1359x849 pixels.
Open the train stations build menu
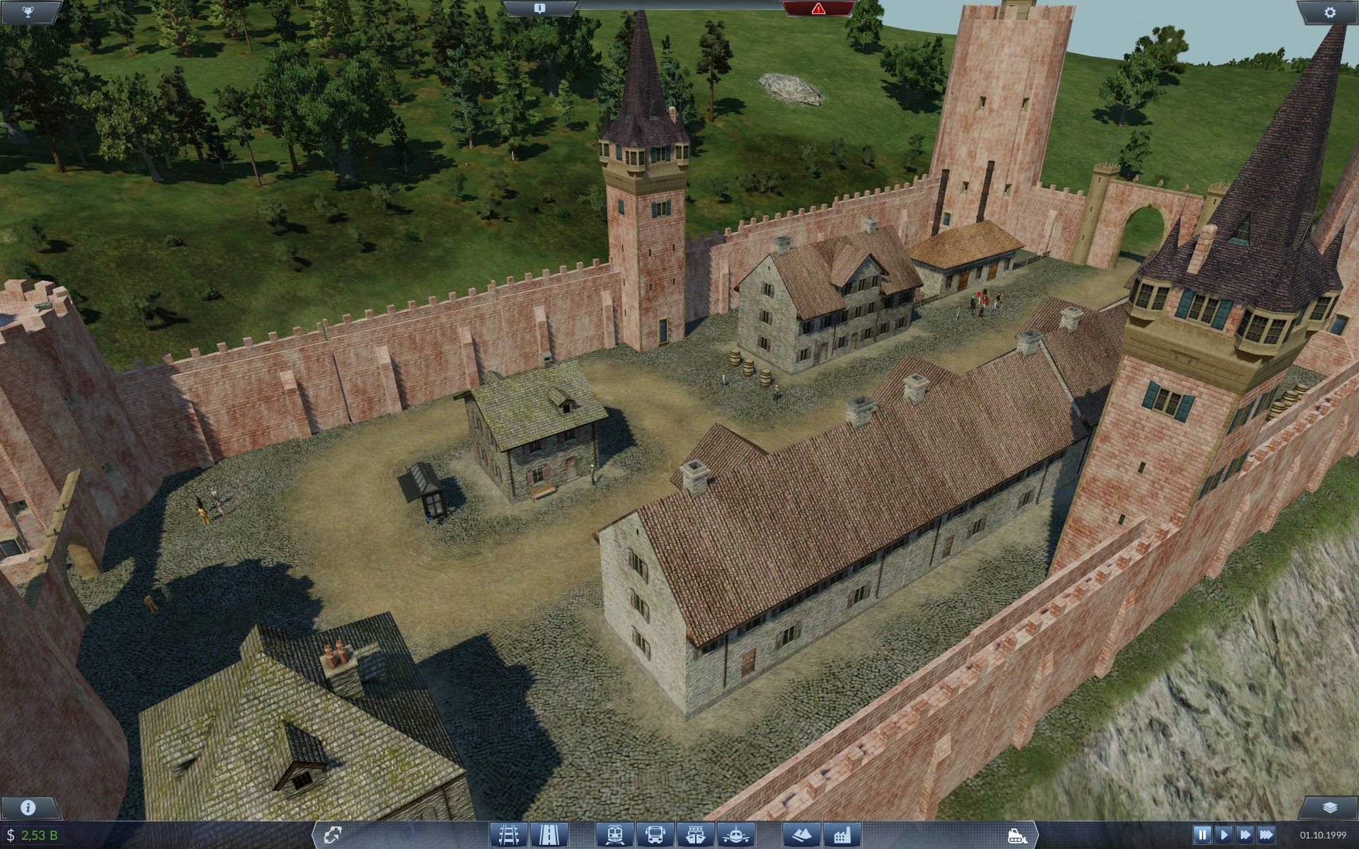(614, 836)
